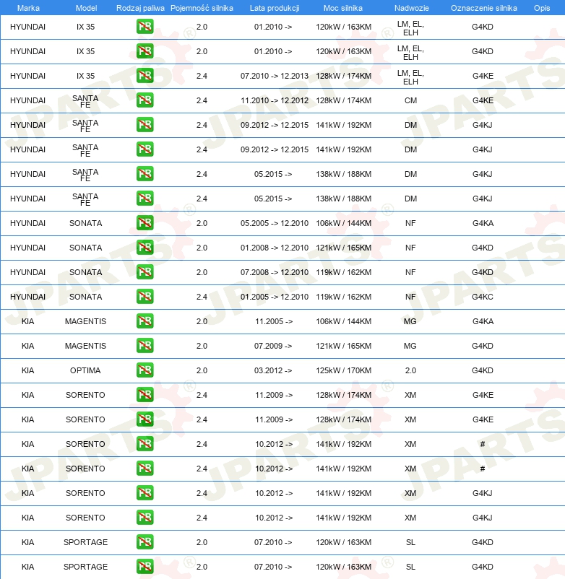Click the Pojemność silnika column header
The height and width of the screenshot is (579, 565).
[x=202, y=8]
